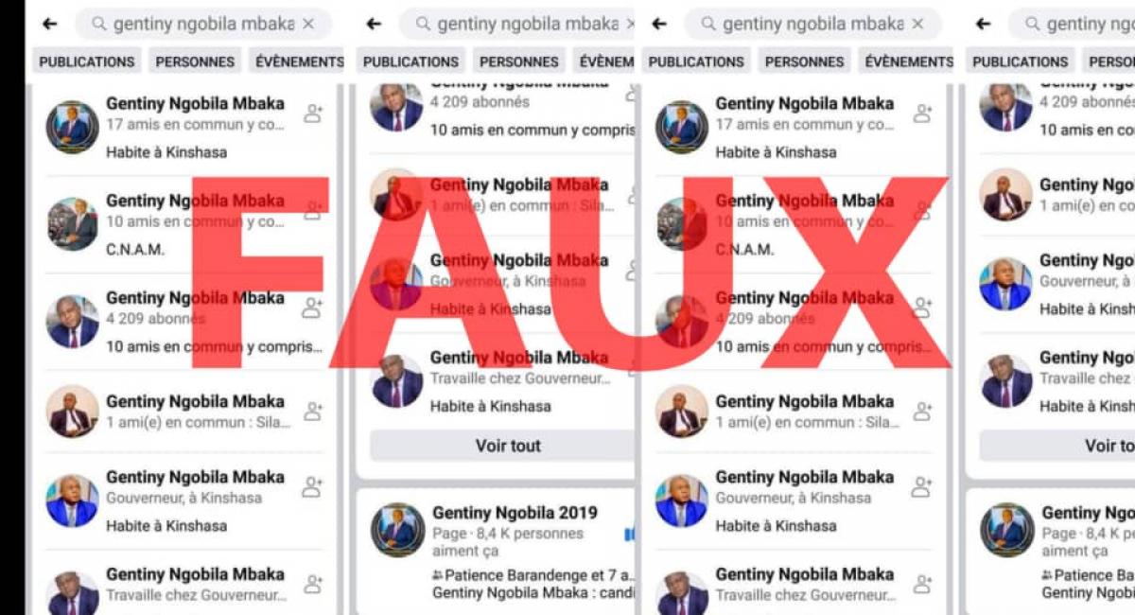Add the 1 ami(e) en commun profile, leftmost panel
1135x615 pixels.
pos(312,412)
